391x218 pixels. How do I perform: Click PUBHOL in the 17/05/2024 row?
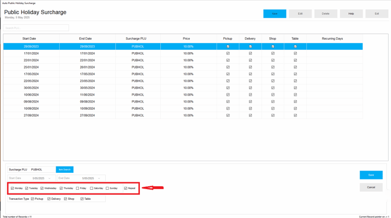tap(138, 74)
